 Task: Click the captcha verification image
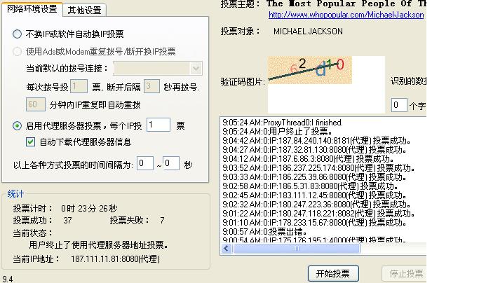309,69
